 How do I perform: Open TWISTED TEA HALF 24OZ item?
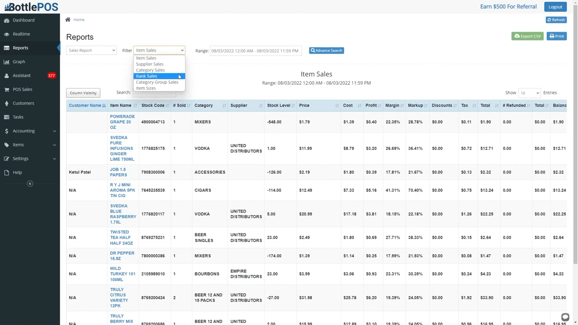point(121,237)
